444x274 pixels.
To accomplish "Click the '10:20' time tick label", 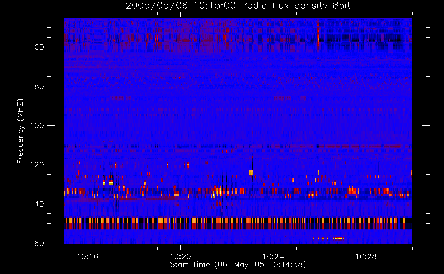I will pyautogui.click(x=180, y=257).
